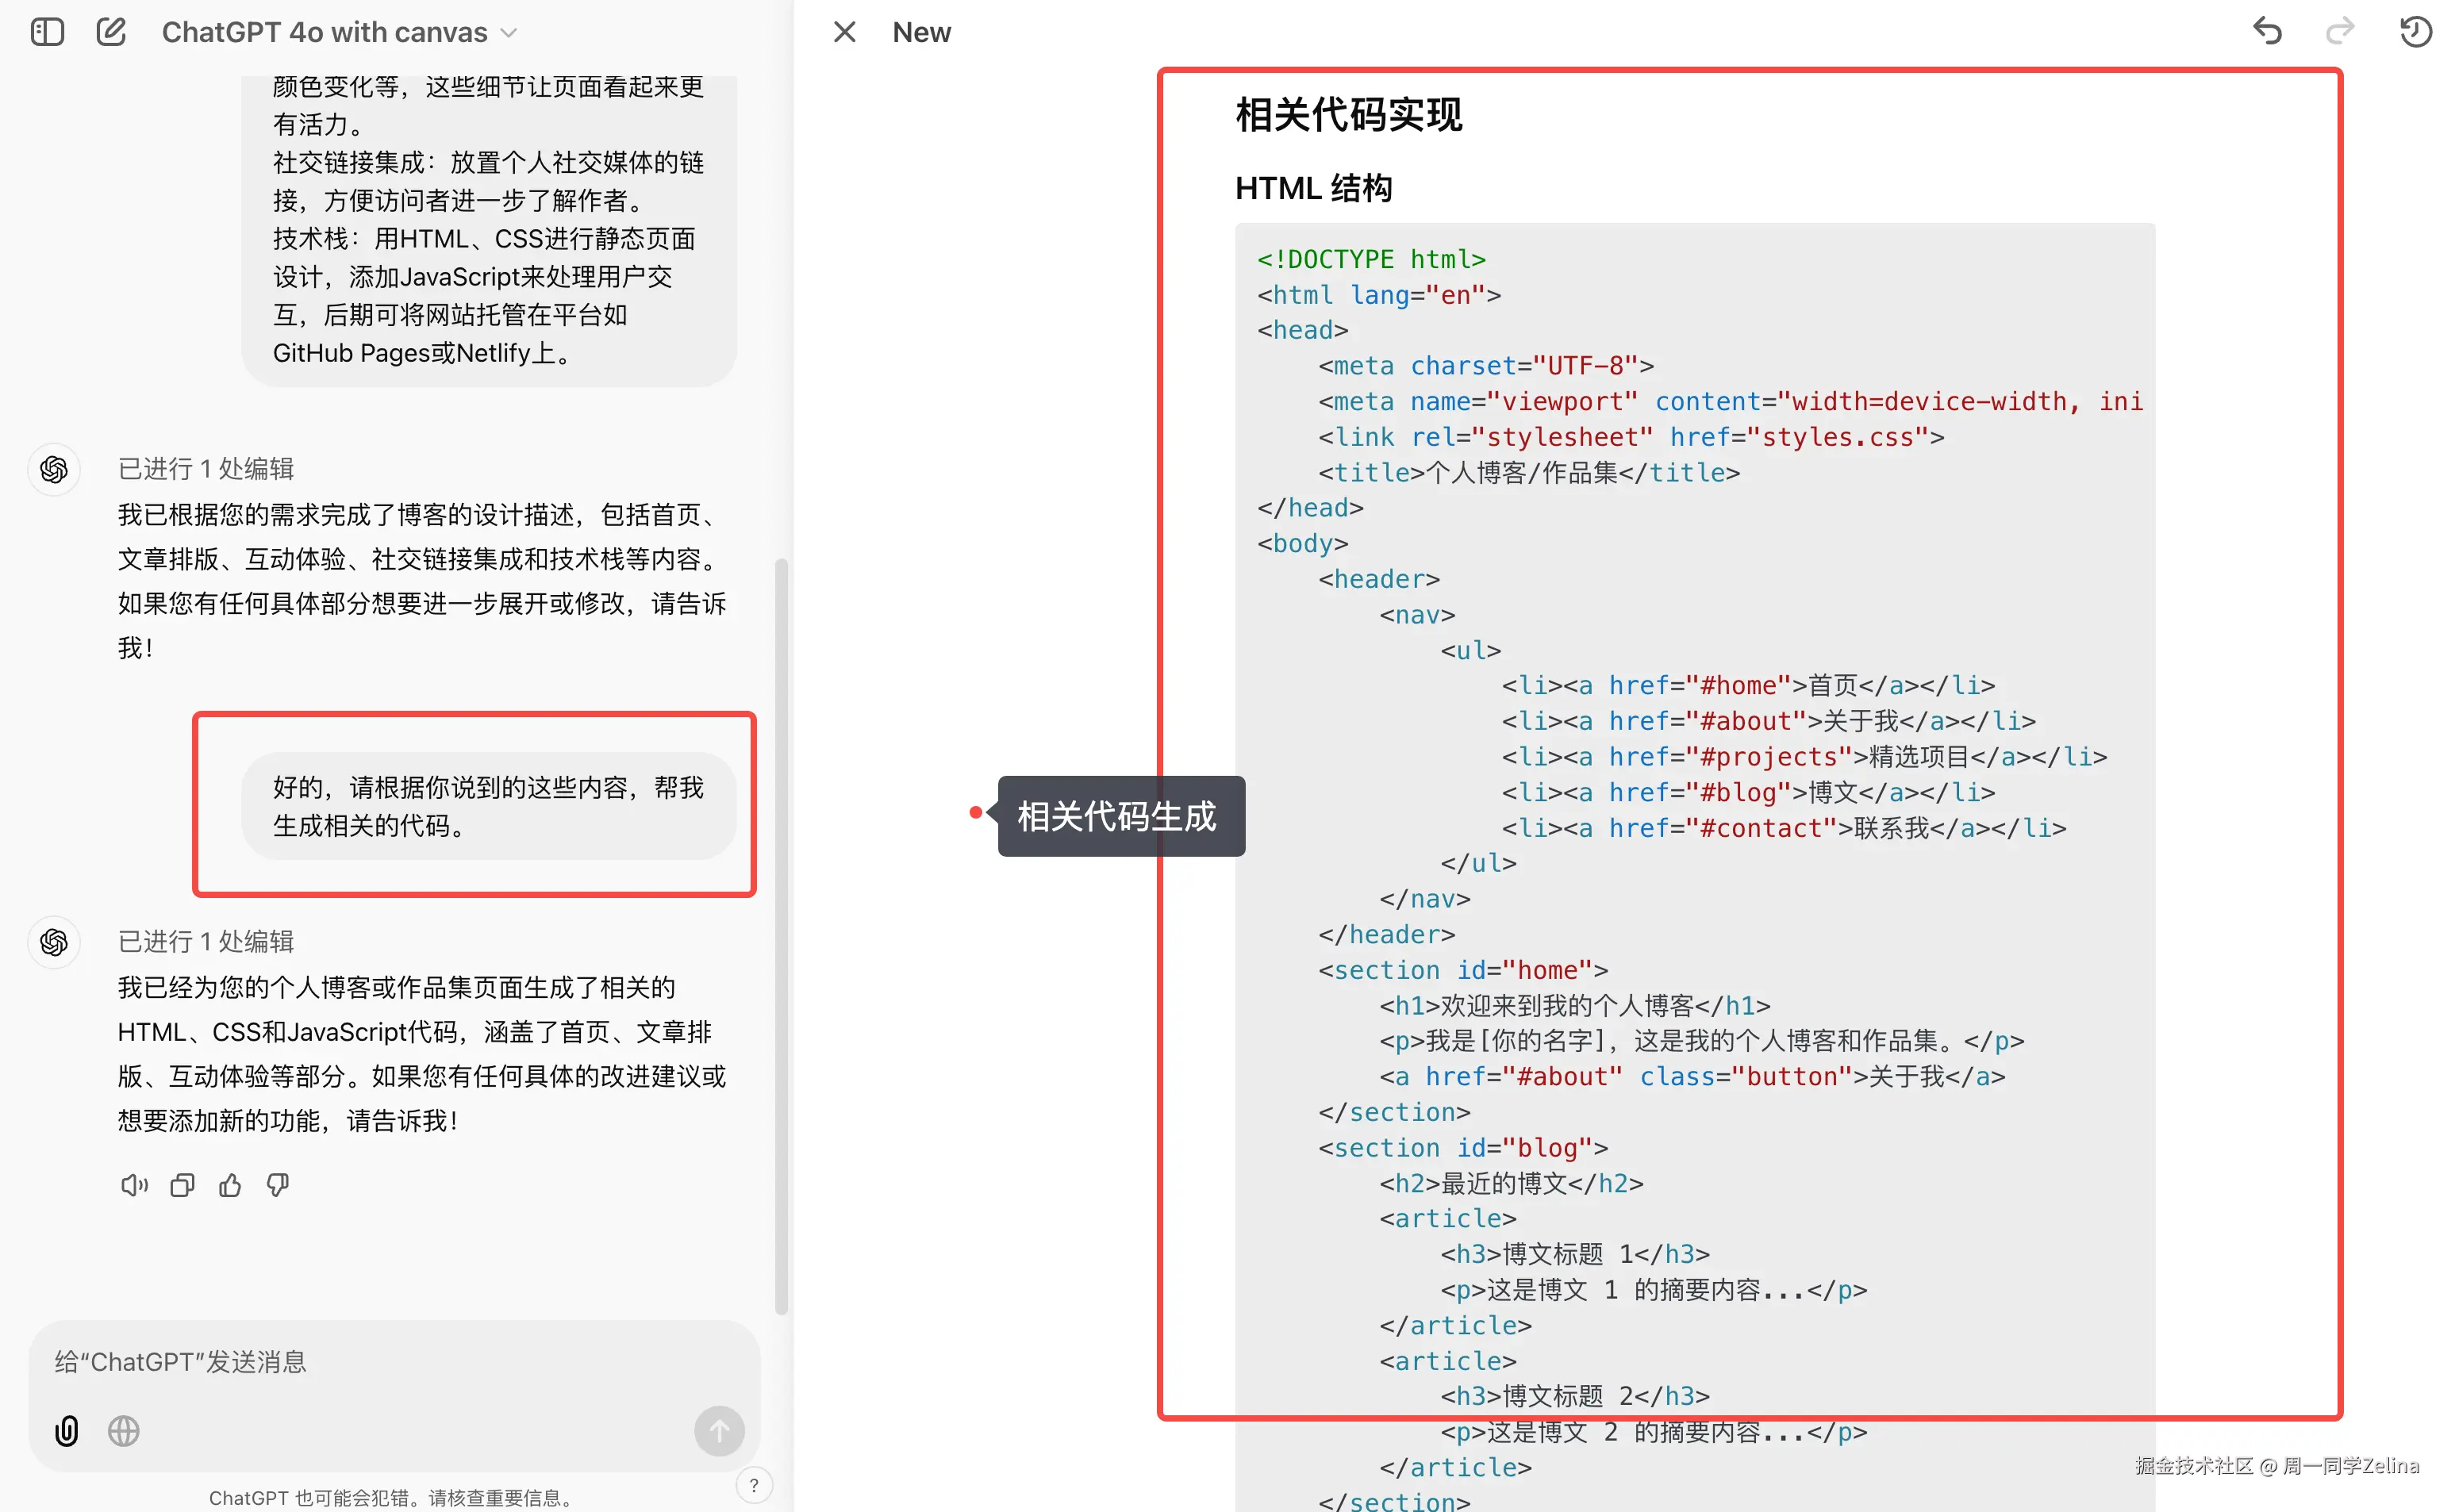The width and height of the screenshot is (2455, 1512).
Task: Send the message with the arrow button
Action: [718, 1430]
